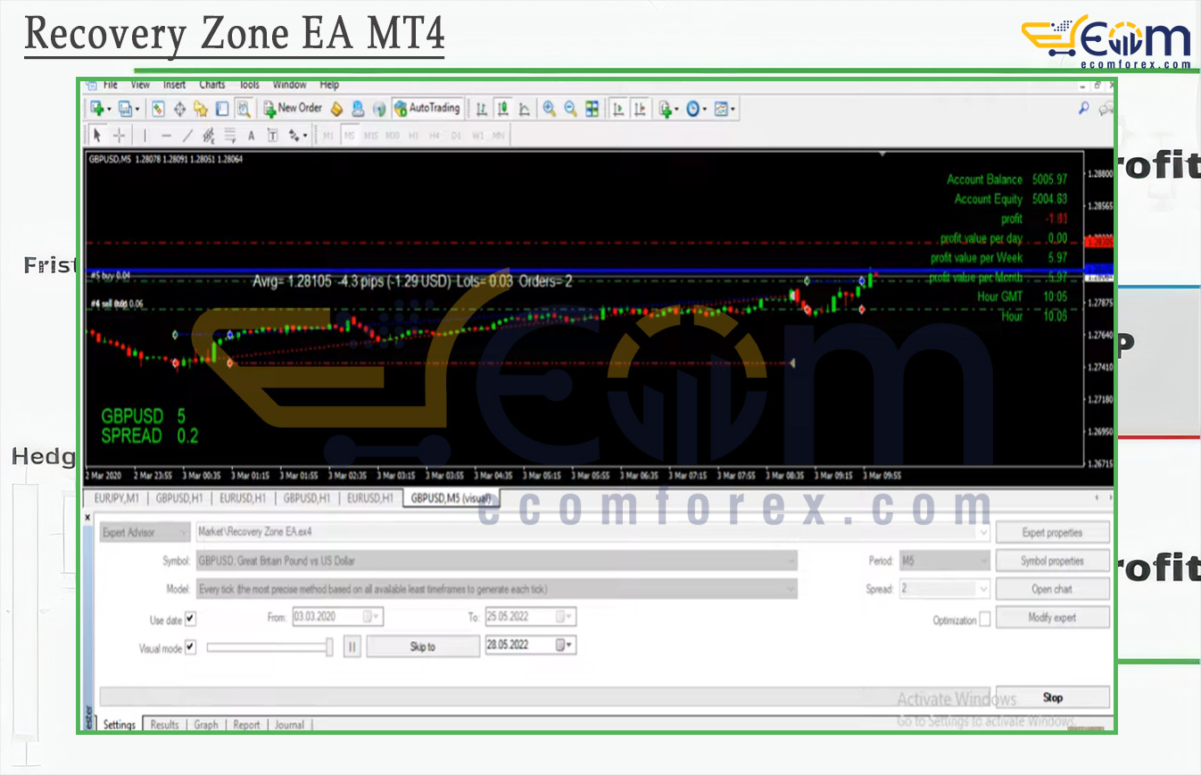Image resolution: width=1201 pixels, height=775 pixels.
Task: Toggle the AutoTrading button
Action: (427, 108)
